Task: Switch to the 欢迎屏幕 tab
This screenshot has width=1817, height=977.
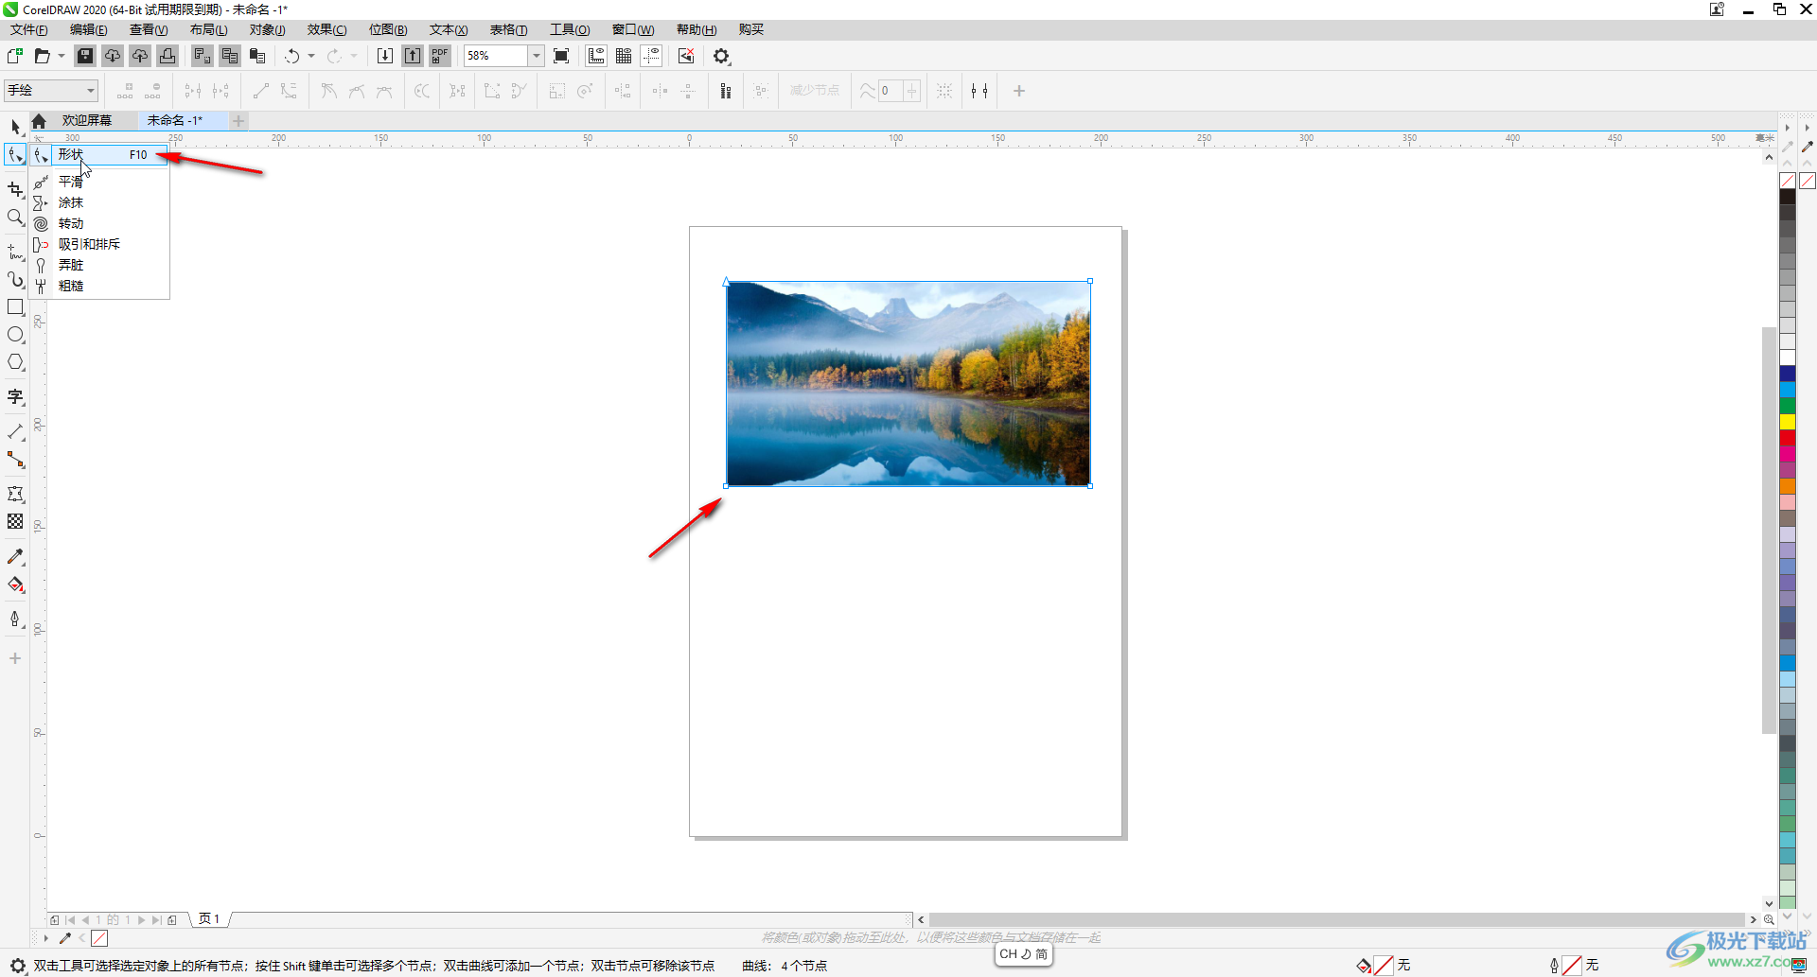Action: tap(86, 120)
